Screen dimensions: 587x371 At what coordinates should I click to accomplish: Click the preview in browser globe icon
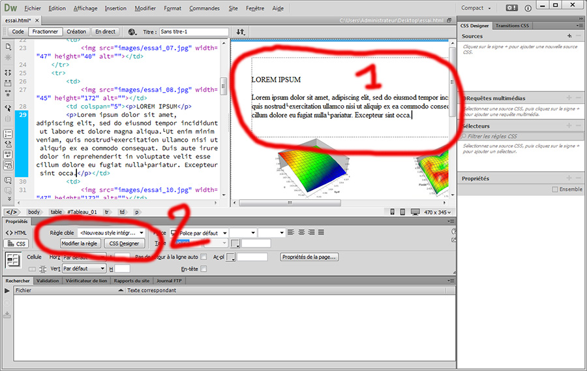point(132,32)
